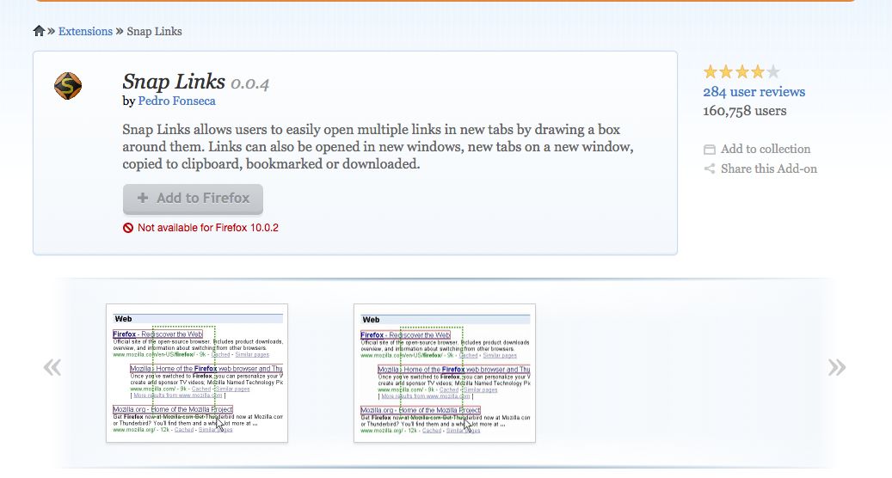Click "Not available for Firefox 10.0.2" message
The height and width of the screenshot is (478, 892).
tap(207, 228)
